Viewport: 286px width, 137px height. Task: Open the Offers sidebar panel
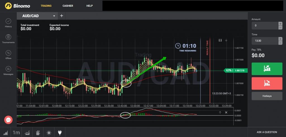point(8,55)
